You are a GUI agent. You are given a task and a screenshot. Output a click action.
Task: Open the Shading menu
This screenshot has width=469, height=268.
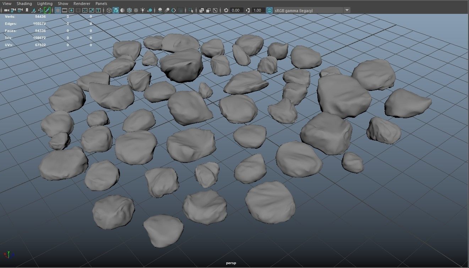pyautogui.click(x=24, y=4)
